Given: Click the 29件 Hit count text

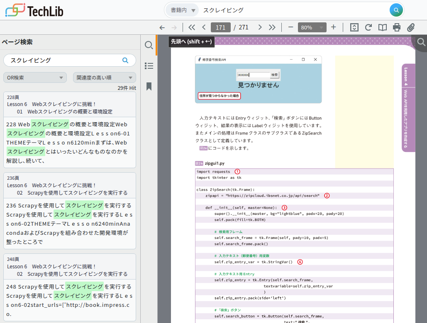Looking at the screenshot, I should click(127, 88).
